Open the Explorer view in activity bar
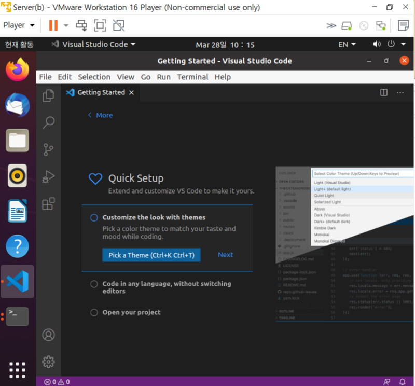Viewport: 415px width, 386px height. (48, 95)
